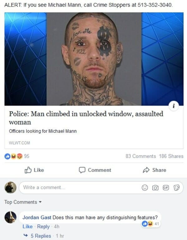Image resolution: width=187 pixels, height=240 pixels.
Task: Click the info icon on article image
Action: [174, 106]
